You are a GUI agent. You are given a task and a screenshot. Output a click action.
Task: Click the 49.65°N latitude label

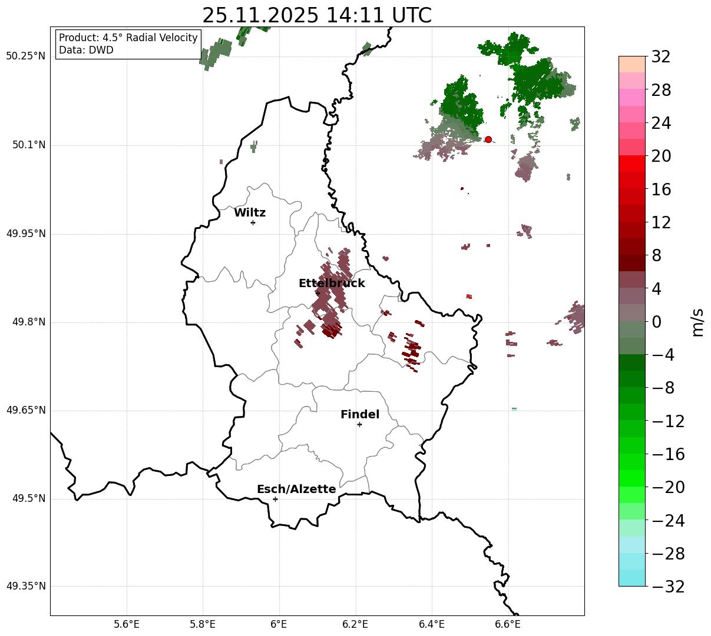[x=25, y=410]
